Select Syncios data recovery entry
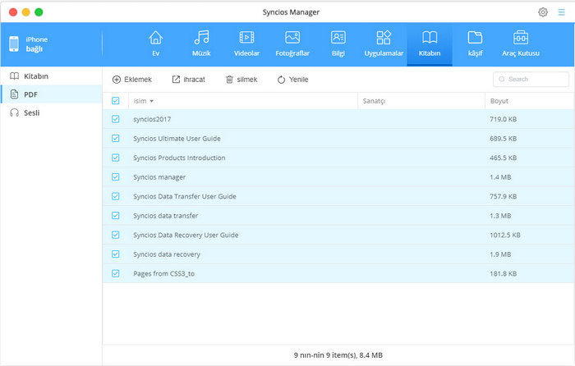Viewport: 575px width, 366px height. (x=167, y=254)
